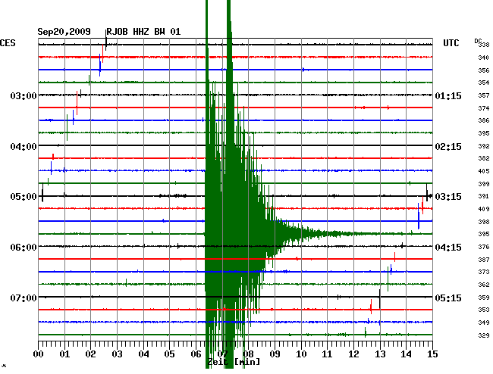Select minute tick label 09 on time axis

[x=275, y=354]
